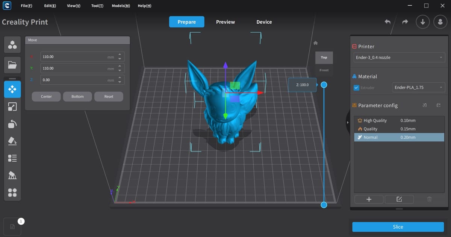The width and height of the screenshot is (451, 237).
Task: Increase Z position stepper up arrow
Action: click(x=120, y=78)
